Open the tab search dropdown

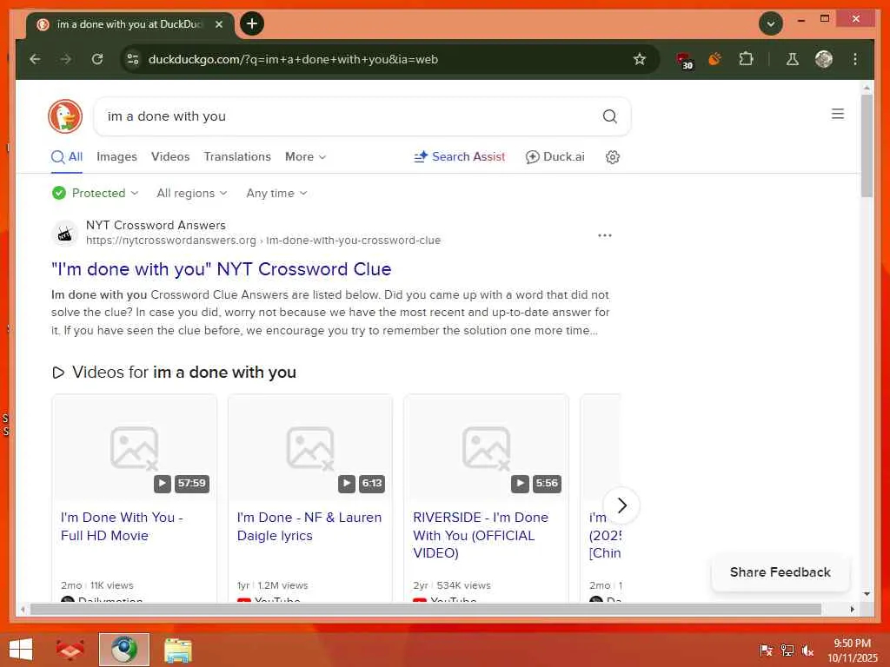(771, 23)
